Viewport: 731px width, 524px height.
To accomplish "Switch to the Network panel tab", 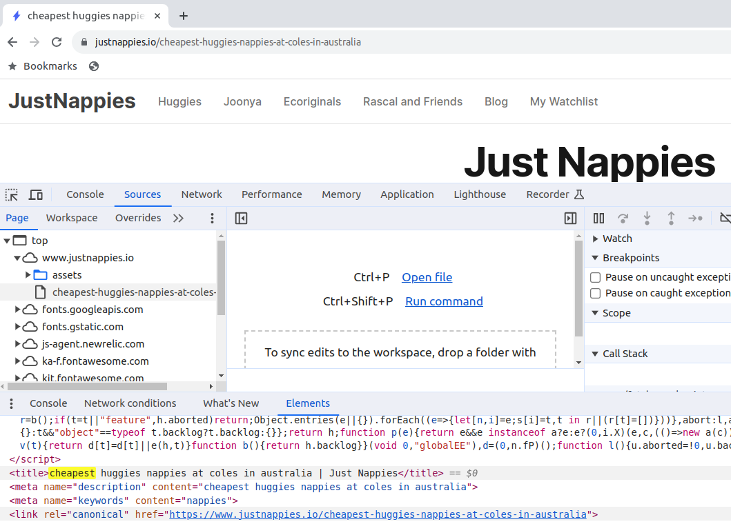I will (x=202, y=194).
